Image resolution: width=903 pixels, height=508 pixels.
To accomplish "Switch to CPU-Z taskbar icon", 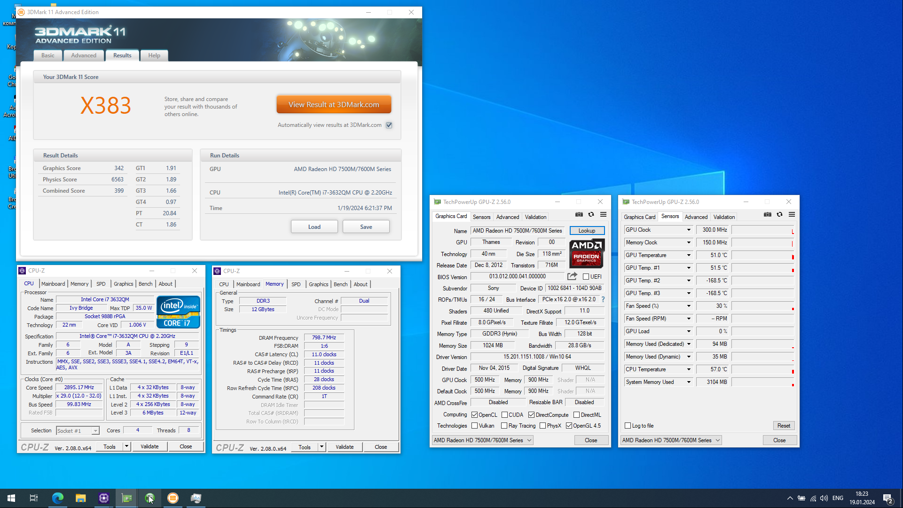I will pyautogui.click(x=104, y=498).
